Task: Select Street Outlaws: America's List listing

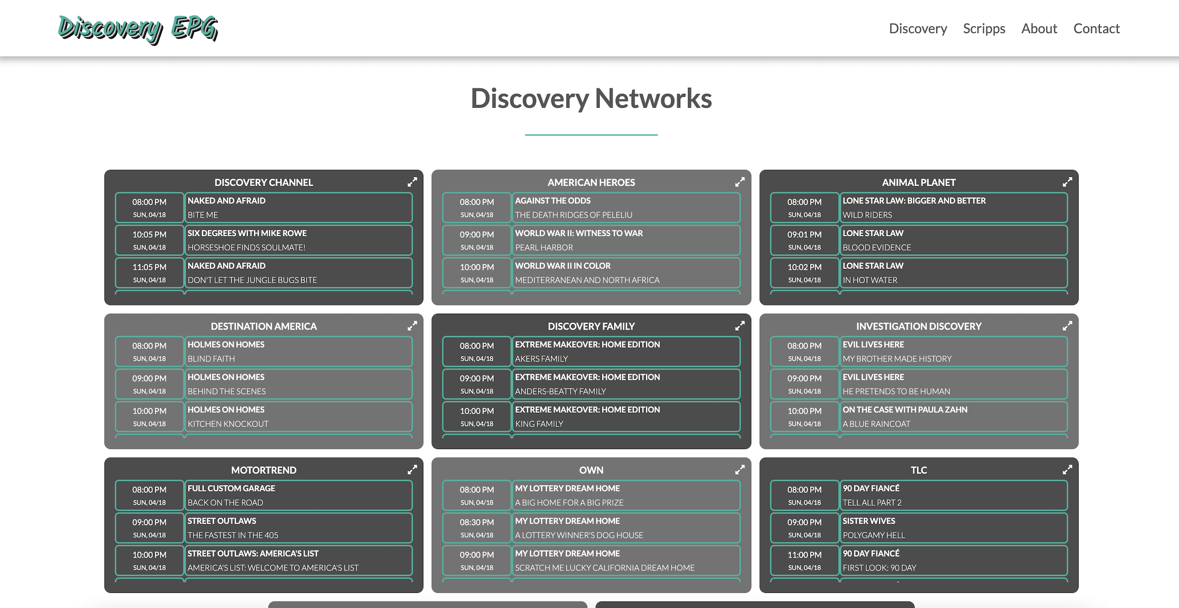Action: pyautogui.click(x=298, y=561)
